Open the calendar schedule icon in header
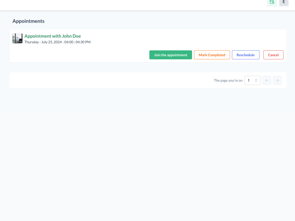This screenshot has width=295, height=221. click(x=272, y=2)
